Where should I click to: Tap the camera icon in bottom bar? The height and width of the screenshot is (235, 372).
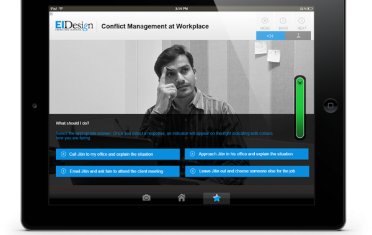coord(146,198)
